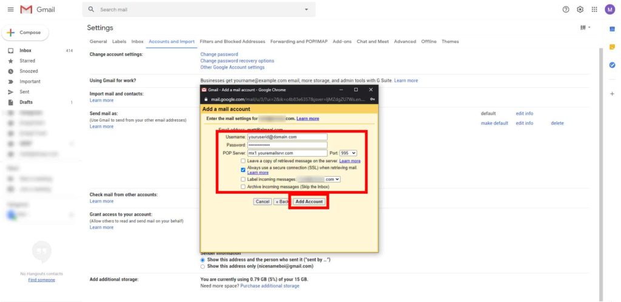This screenshot has height=302, width=621.
Task: Click the Search mail input field
Action: (x=200, y=10)
